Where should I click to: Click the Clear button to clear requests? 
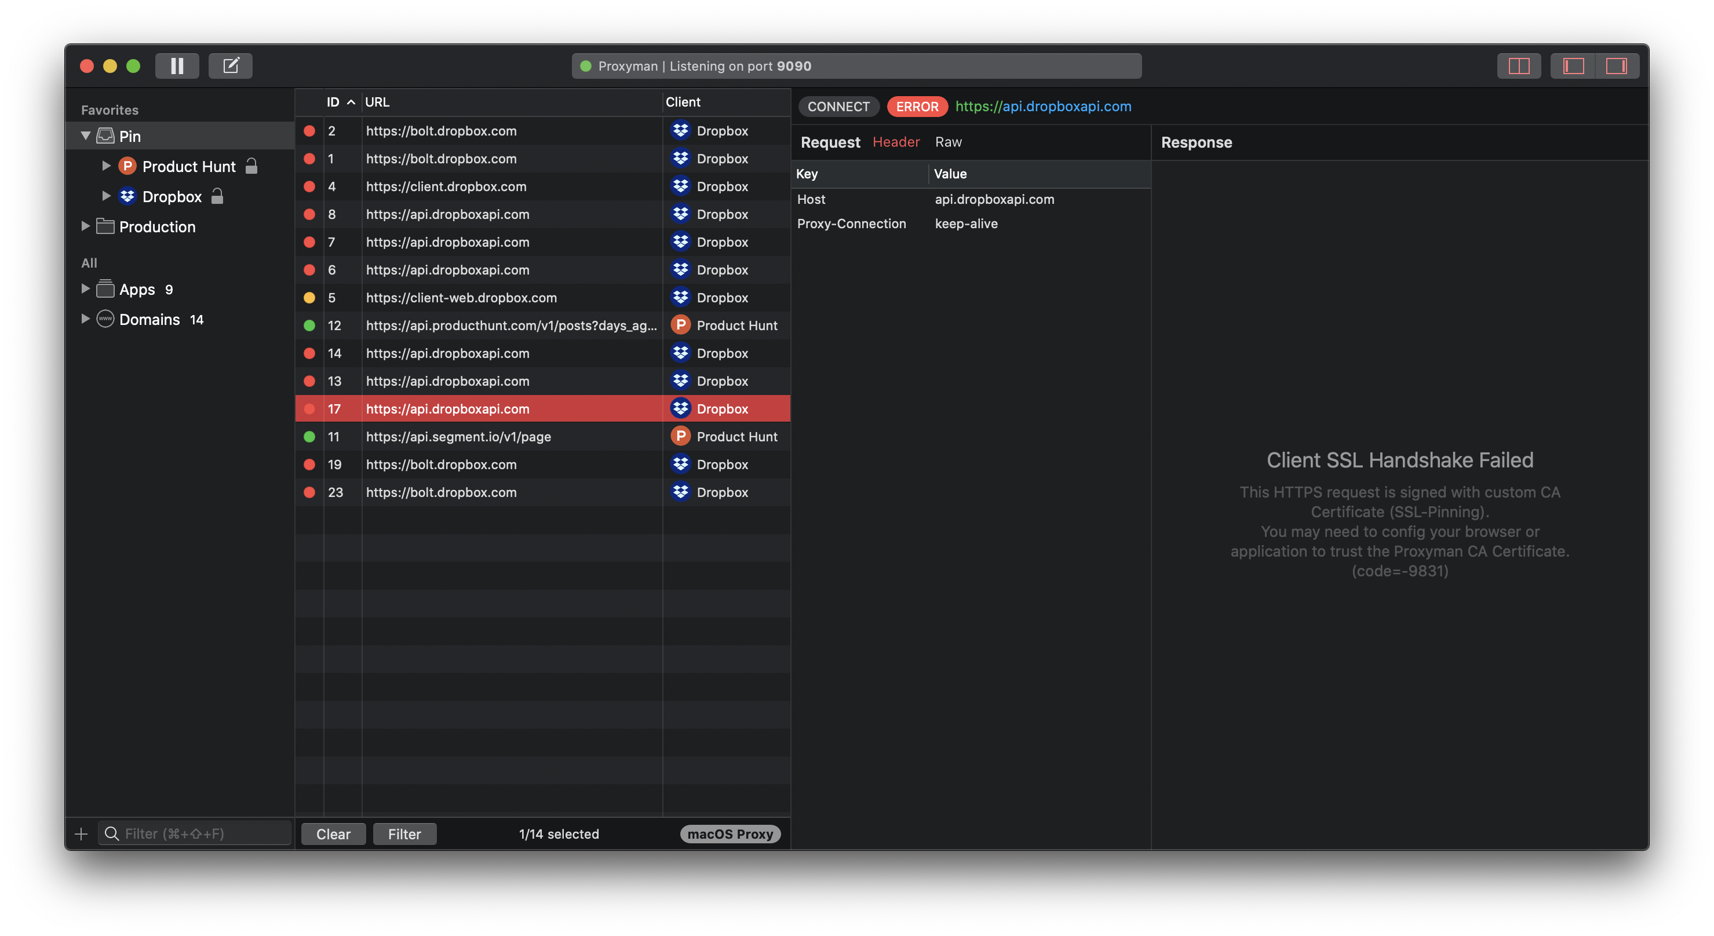coord(333,832)
